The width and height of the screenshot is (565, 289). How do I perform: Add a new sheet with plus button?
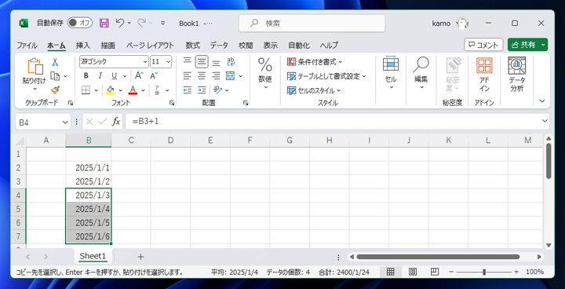pos(141,257)
